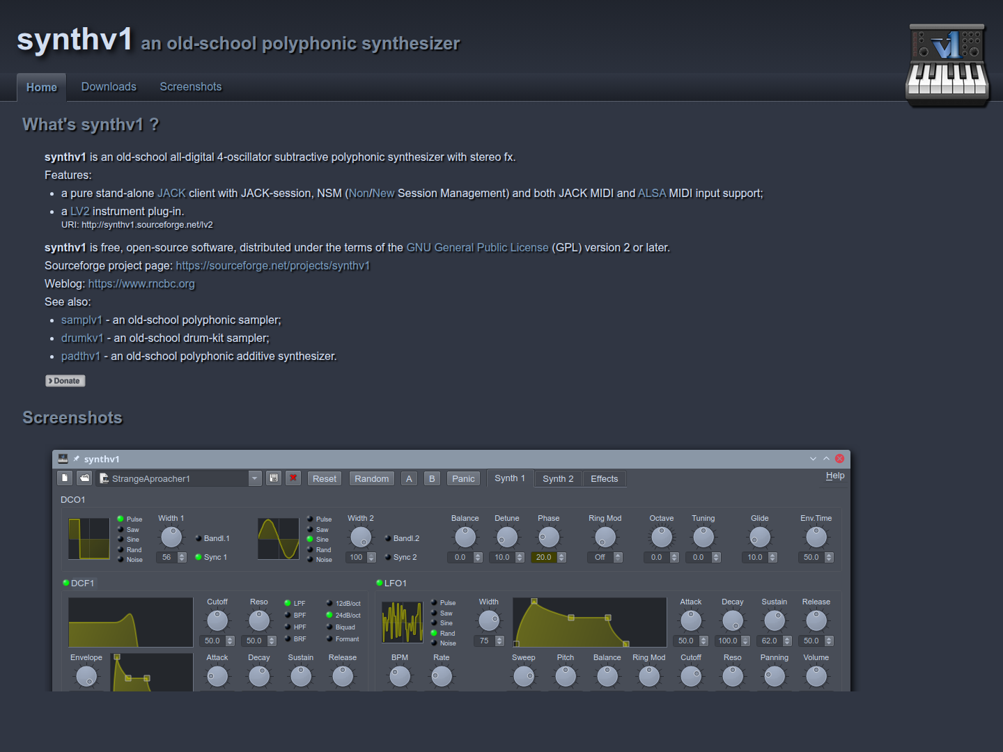Click the Random button
Image resolution: width=1003 pixels, height=752 pixels.
pos(372,478)
